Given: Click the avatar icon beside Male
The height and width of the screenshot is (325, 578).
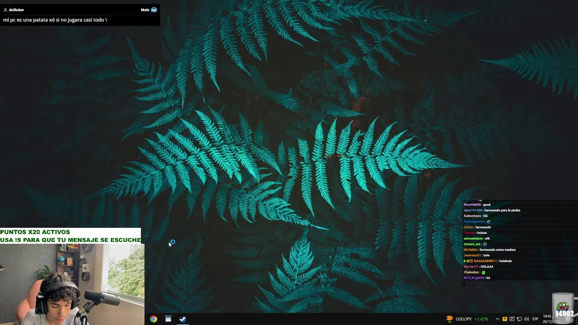Looking at the screenshot, I should [x=154, y=10].
